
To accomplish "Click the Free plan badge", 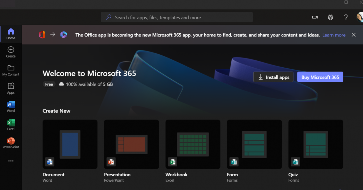I will (49, 84).
